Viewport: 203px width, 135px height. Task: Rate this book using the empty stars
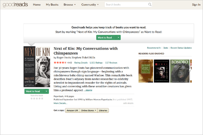pyautogui.click(x=37, y=99)
